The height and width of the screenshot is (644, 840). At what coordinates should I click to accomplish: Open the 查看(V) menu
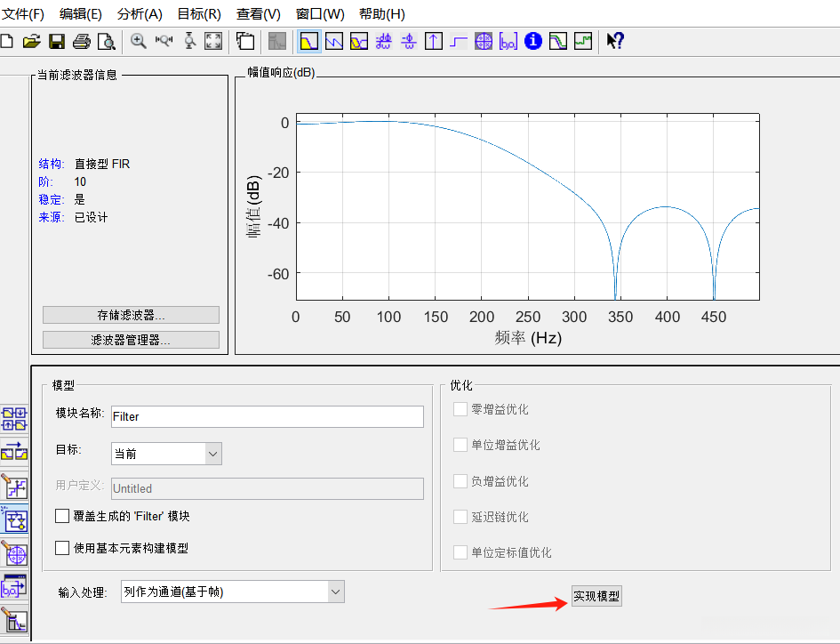tap(258, 14)
